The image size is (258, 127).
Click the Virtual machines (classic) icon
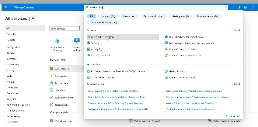(131, 121)
